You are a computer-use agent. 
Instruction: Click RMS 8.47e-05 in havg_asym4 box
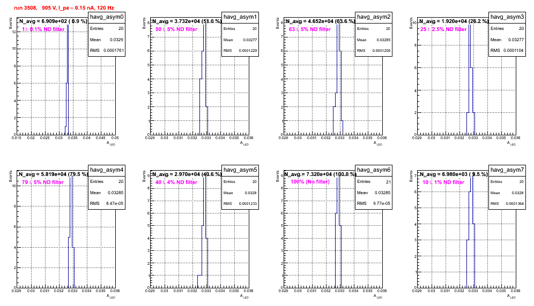pyautogui.click(x=107, y=203)
